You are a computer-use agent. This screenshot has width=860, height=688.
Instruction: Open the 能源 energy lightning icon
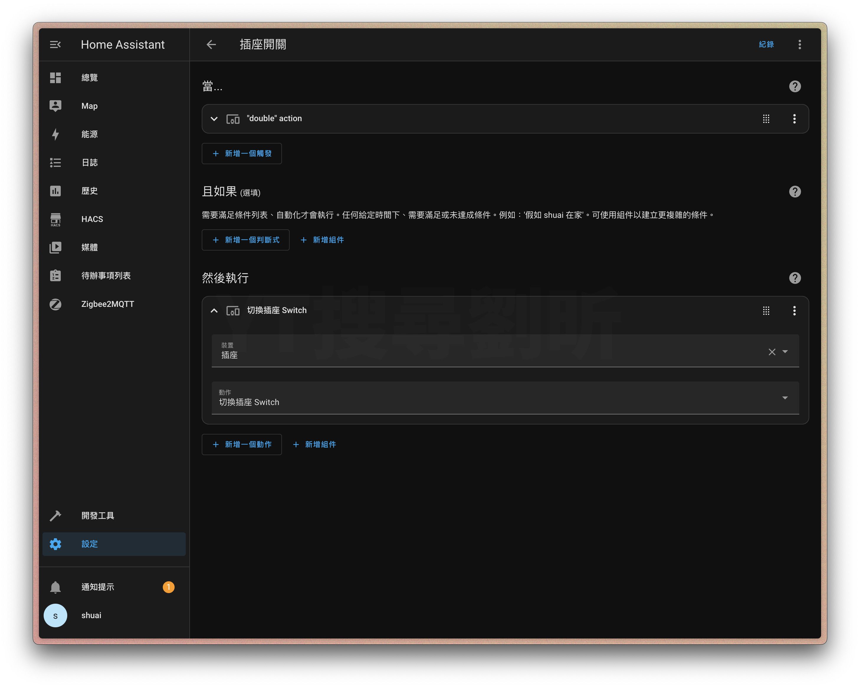click(55, 134)
